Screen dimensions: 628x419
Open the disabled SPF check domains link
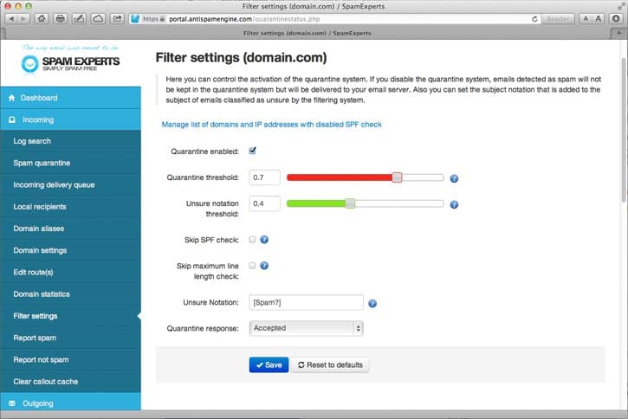pyautogui.click(x=271, y=125)
